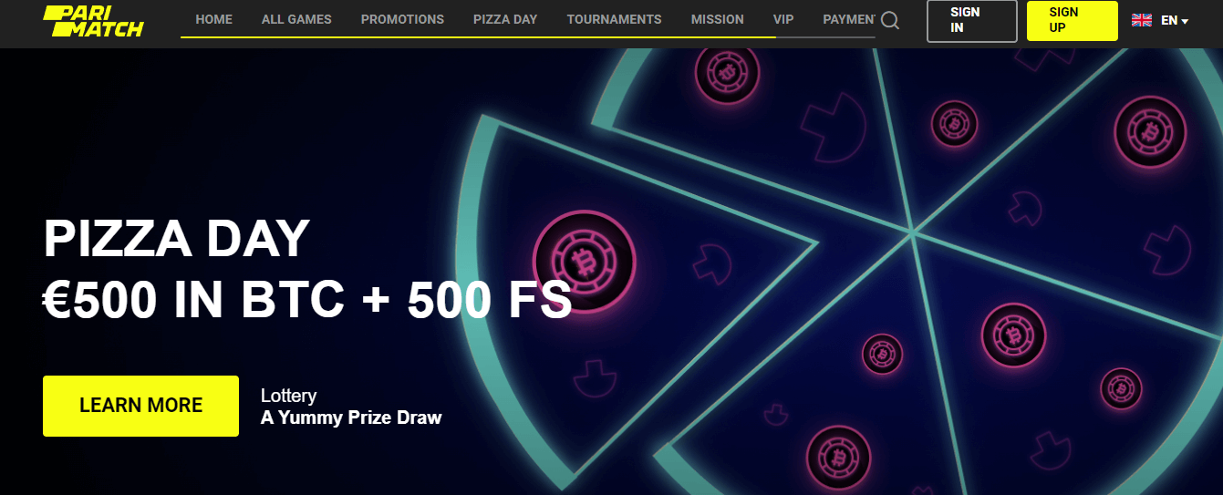Click the UK flag icon
Screen dimensions: 1223x495
pyautogui.click(x=1142, y=20)
